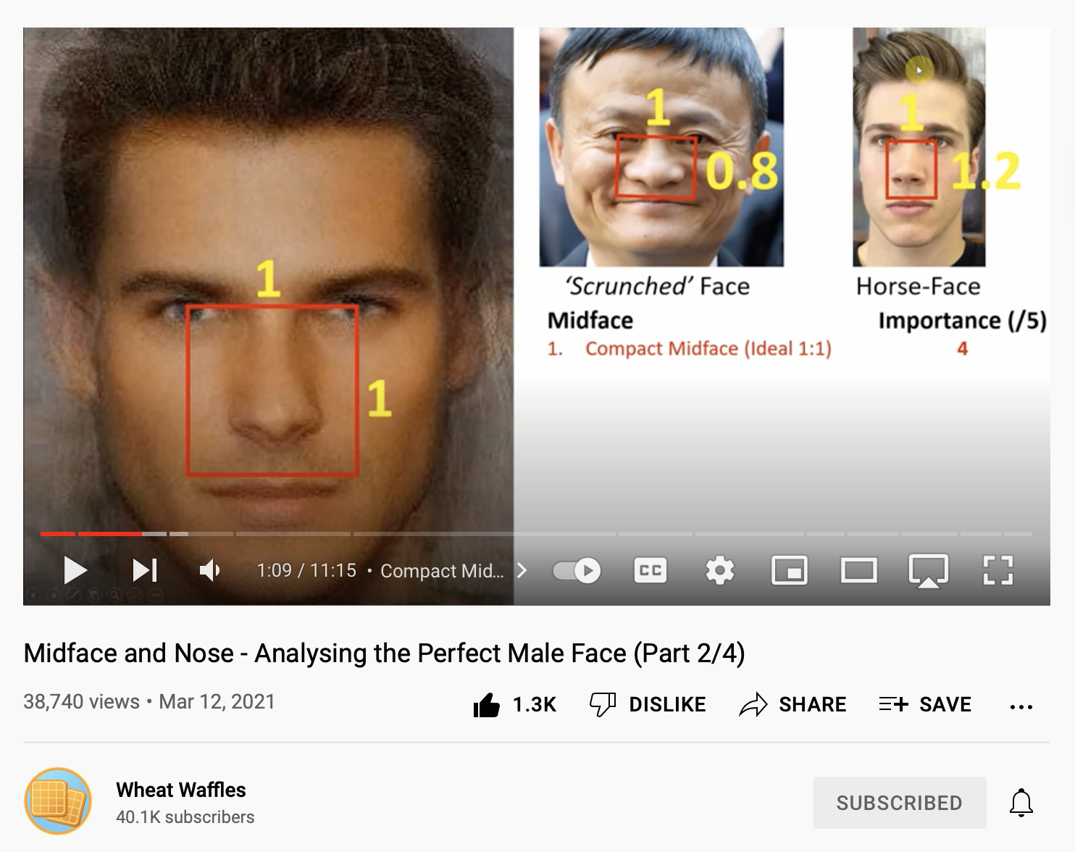Expand the Compact Midface chapter chevron
1075x852 pixels.
pyautogui.click(x=522, y=571)
